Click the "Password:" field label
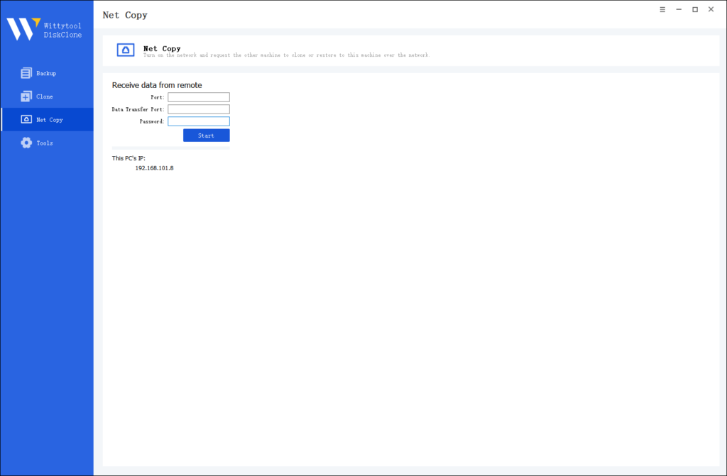Screen dimensions: 727x476 (x=152, y=121)
